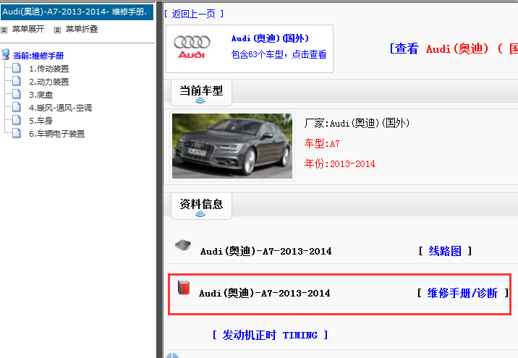
Task: Click the page icon for 3.底盘
Action: (17, 94)
